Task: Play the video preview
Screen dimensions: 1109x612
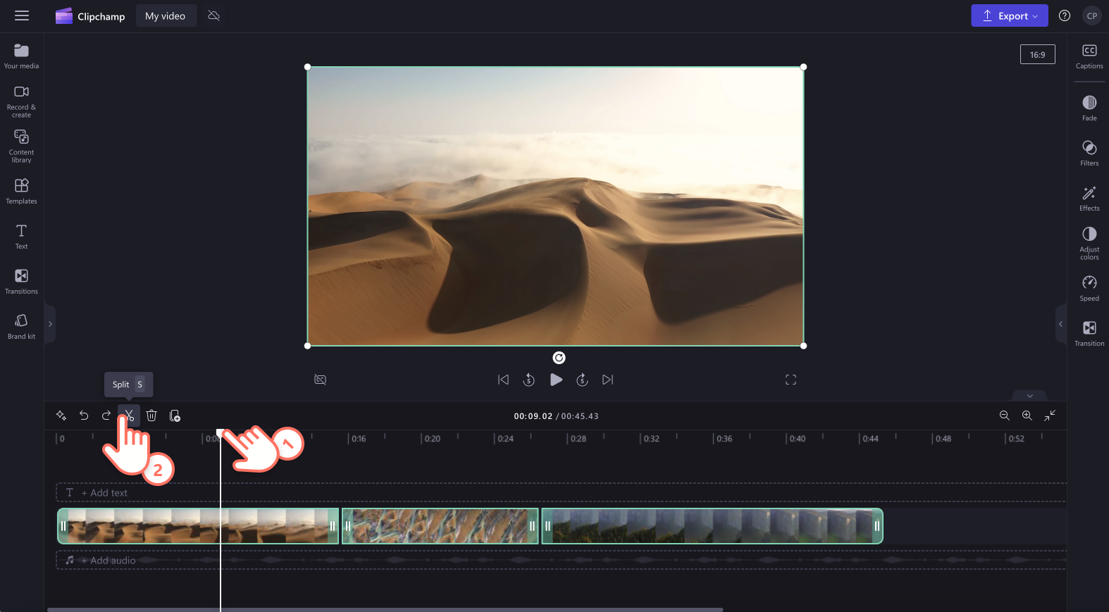Action: (x=556, y=380)
